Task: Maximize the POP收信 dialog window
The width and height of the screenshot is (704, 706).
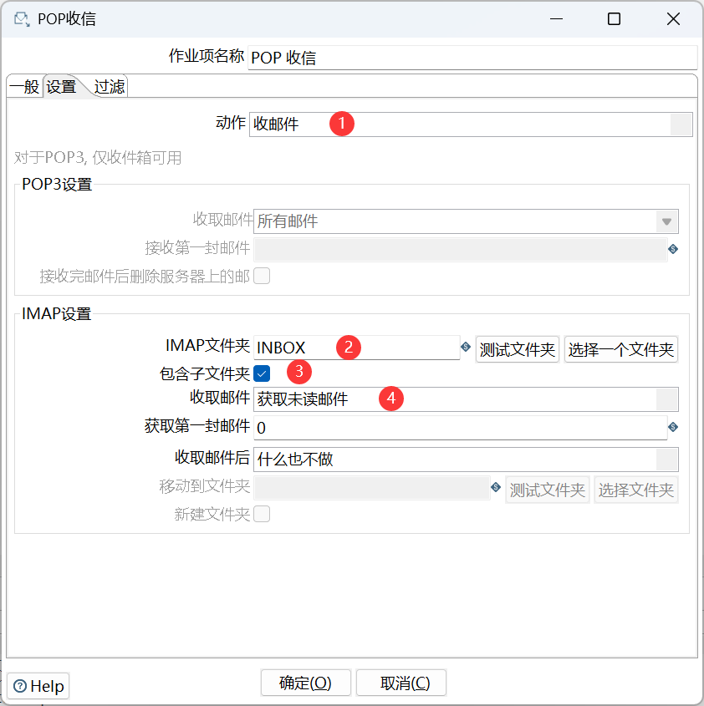Action: pyautogui.click(x=614, y=19)
